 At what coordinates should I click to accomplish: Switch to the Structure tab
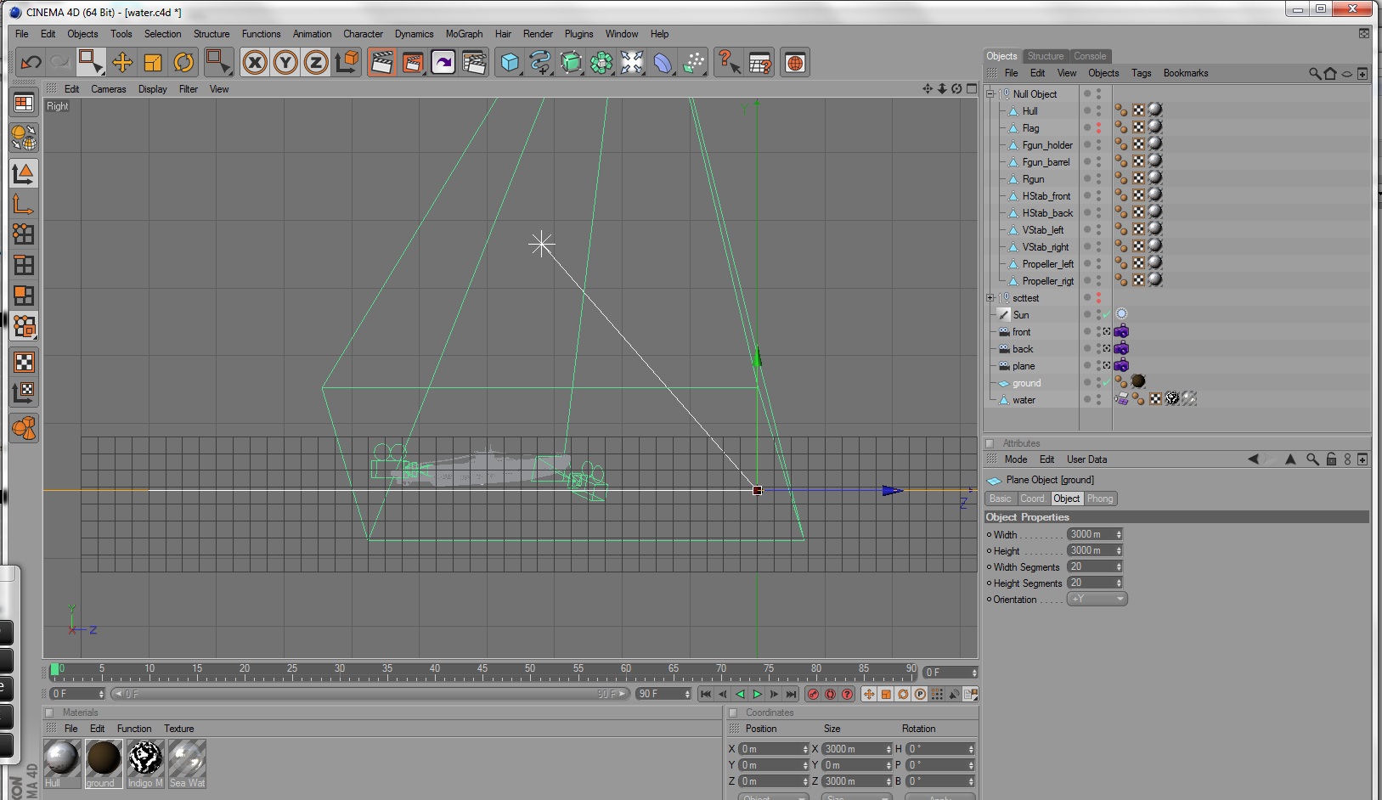point(1046,56)
